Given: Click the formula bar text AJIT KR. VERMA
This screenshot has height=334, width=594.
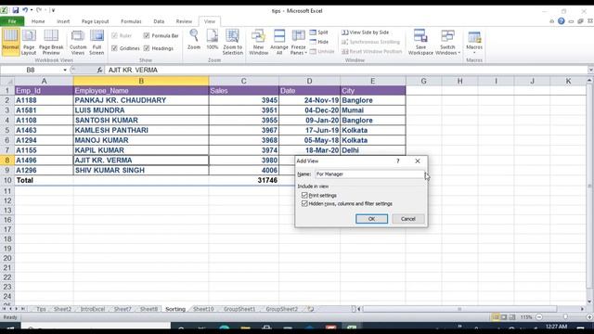Looking at the screenshot, I should coord(133,71).
